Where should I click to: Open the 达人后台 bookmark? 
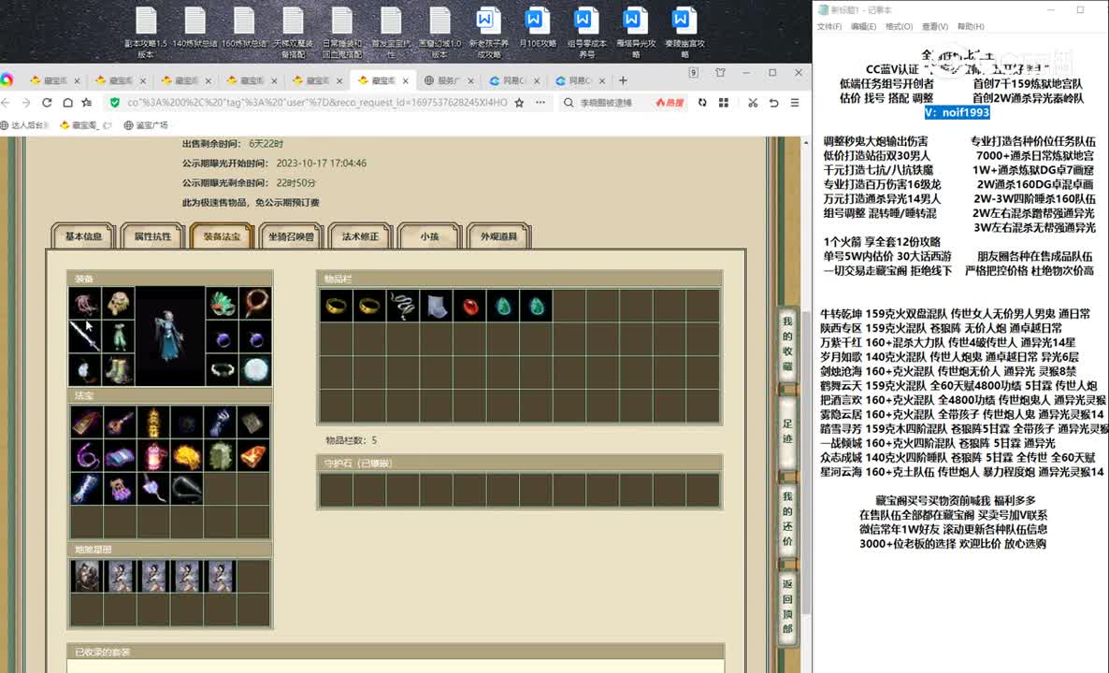tap(24, 126)
